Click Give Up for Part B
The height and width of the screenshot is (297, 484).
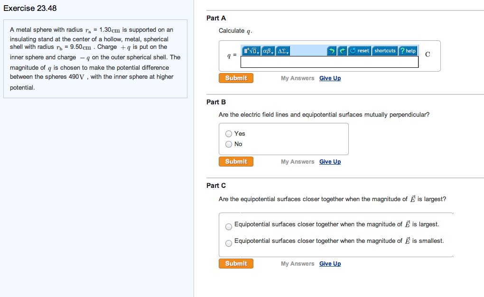pos(330,162)
